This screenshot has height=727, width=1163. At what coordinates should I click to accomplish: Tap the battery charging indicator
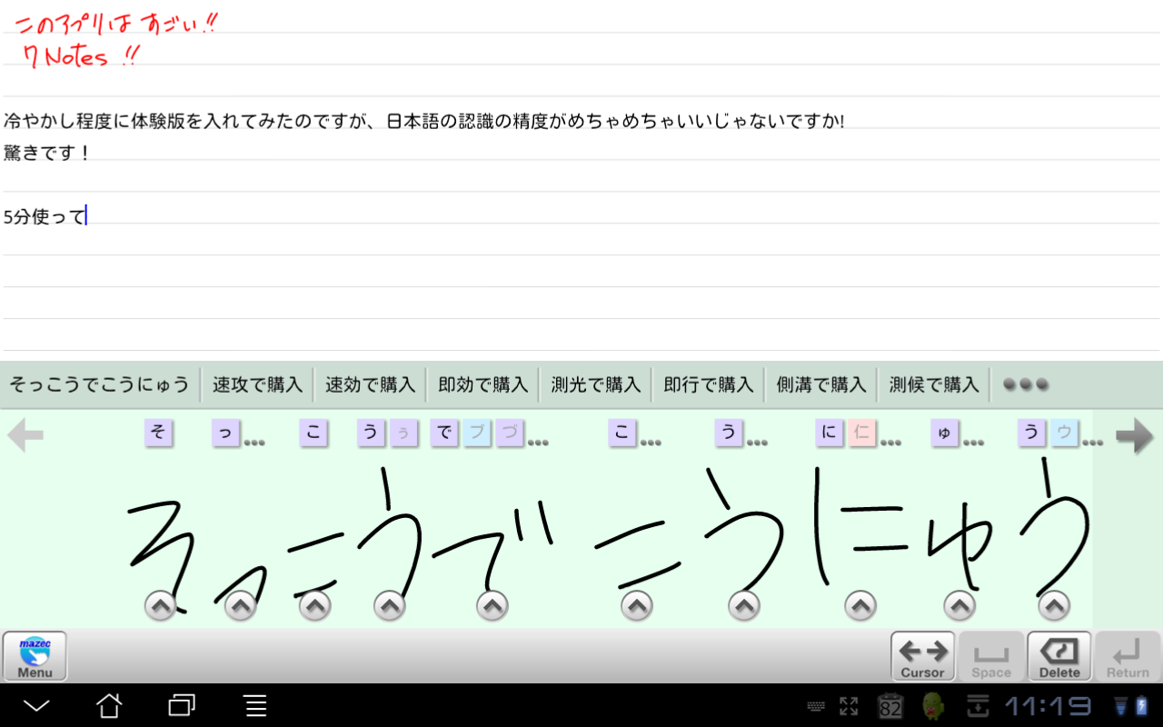point(1140,706)
